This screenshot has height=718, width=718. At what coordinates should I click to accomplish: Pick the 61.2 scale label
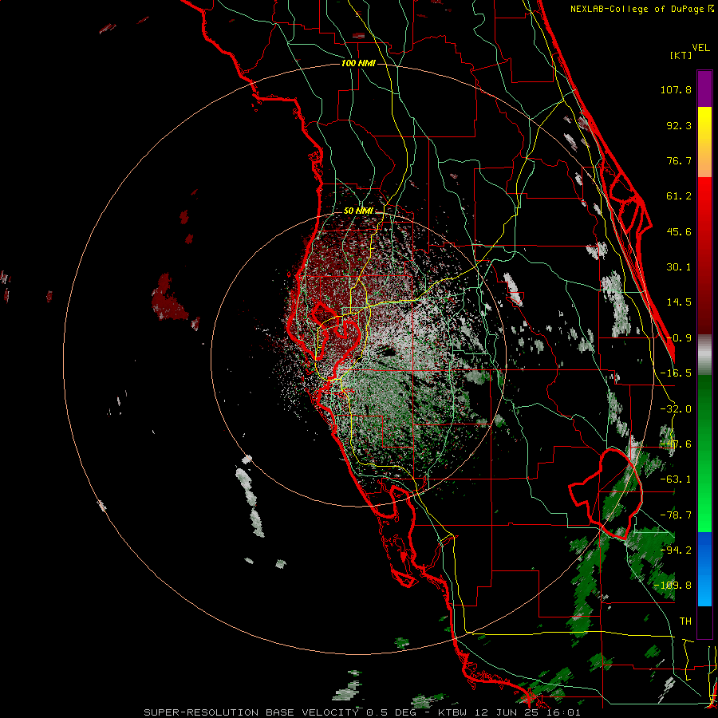coord(679,196)
